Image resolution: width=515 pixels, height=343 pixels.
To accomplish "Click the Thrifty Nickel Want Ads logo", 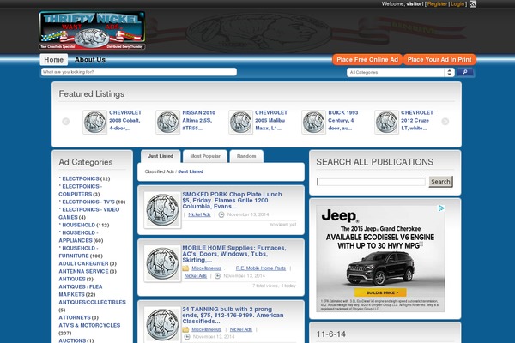I will [x=92, y=31].
